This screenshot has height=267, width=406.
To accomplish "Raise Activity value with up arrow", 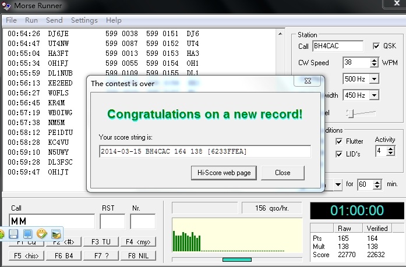I will click(390, 148).
